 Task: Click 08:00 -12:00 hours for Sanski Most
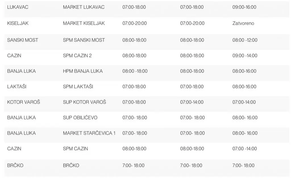[x=245, y=40]
